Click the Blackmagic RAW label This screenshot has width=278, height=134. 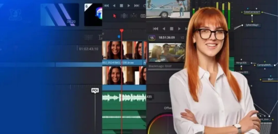(160, 66)
